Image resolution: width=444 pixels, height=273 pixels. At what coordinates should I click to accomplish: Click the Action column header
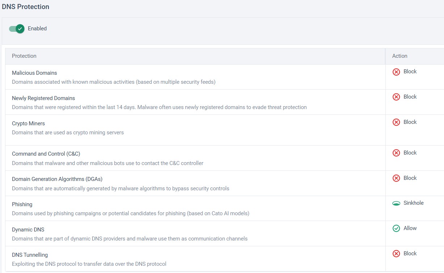[x=399, y=56]
